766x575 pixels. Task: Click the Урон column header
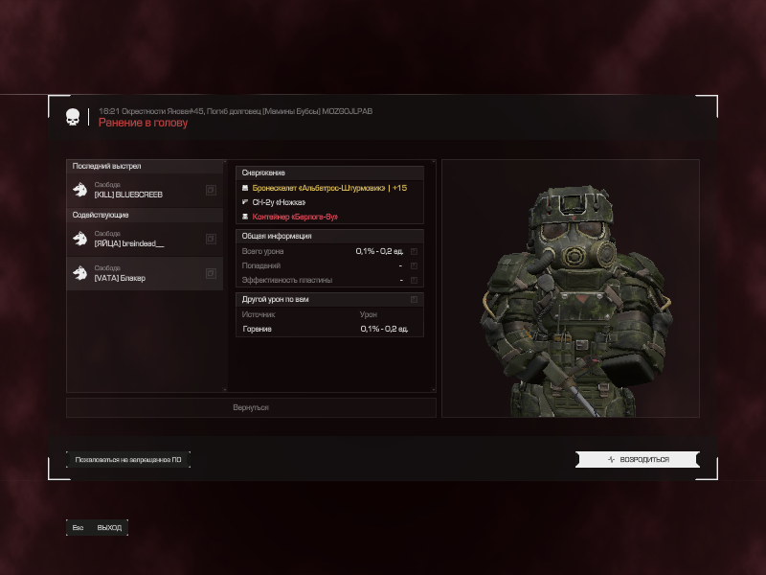pyautogui.click(x=369, y=314)
